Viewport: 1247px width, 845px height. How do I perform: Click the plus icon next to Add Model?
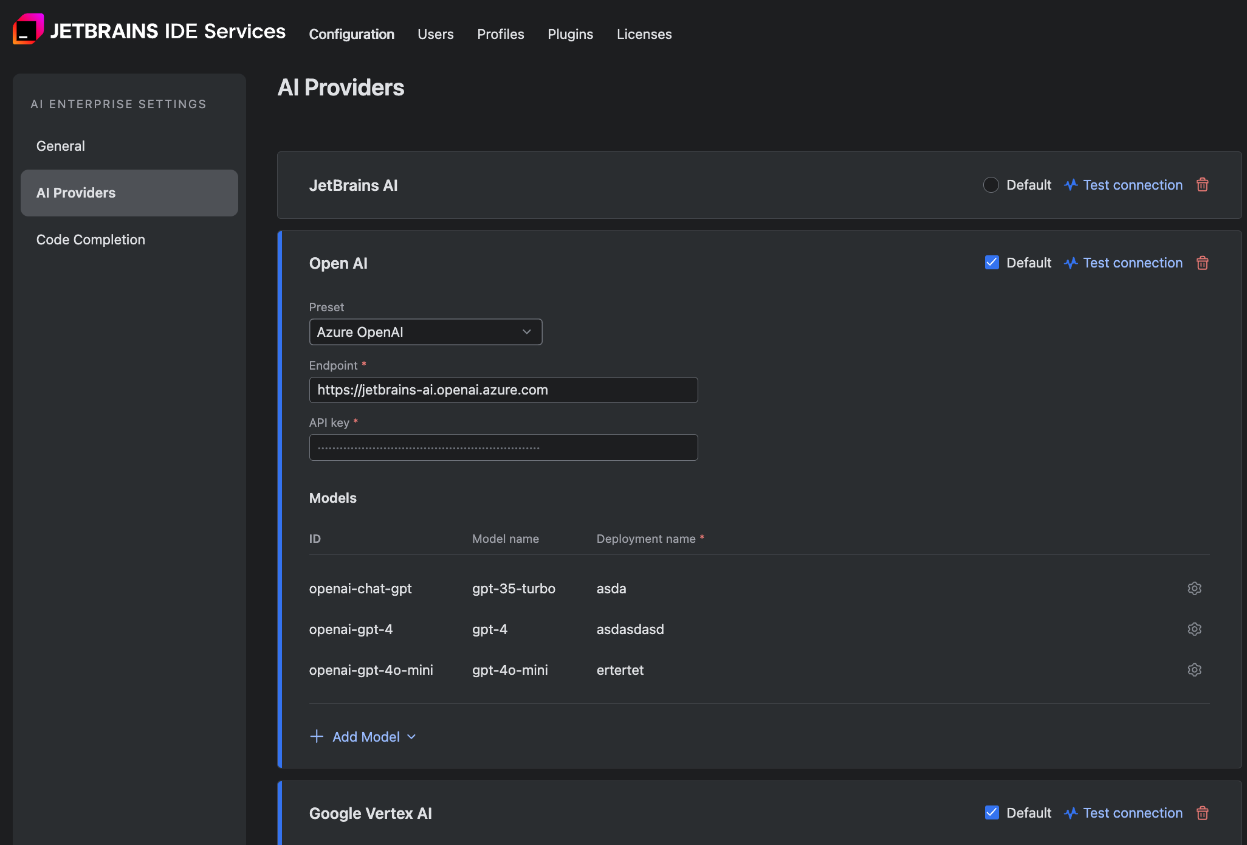coord(317,736)
